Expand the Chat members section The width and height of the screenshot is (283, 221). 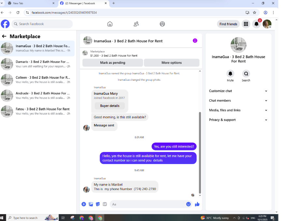(x=238, y=101)
